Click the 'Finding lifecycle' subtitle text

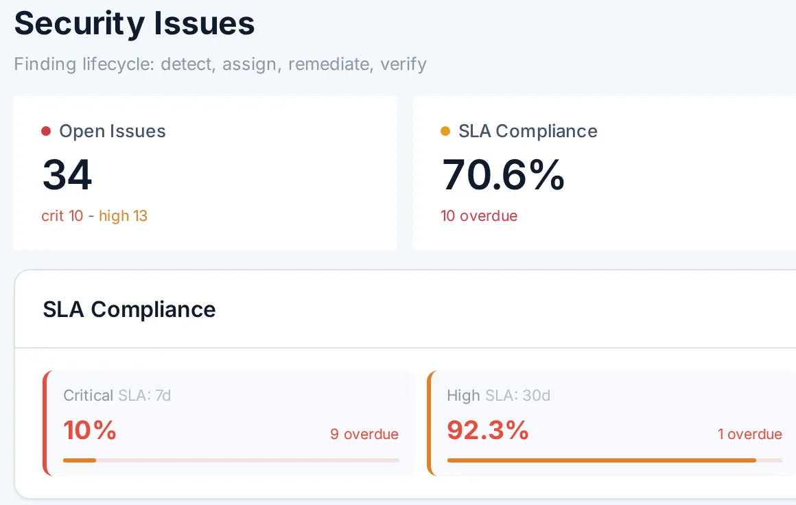coord(220,64)
